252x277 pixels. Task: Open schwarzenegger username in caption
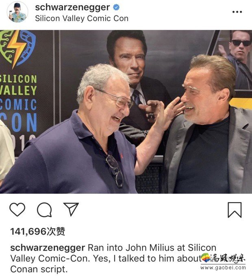(x=48, y=248)
